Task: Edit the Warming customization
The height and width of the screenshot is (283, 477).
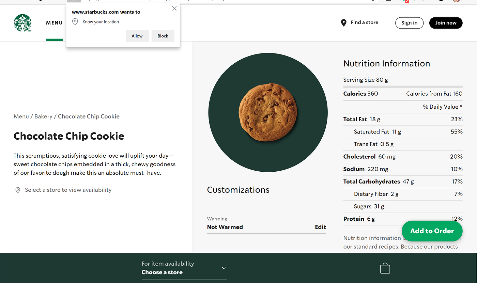Action: coord(320,227)
